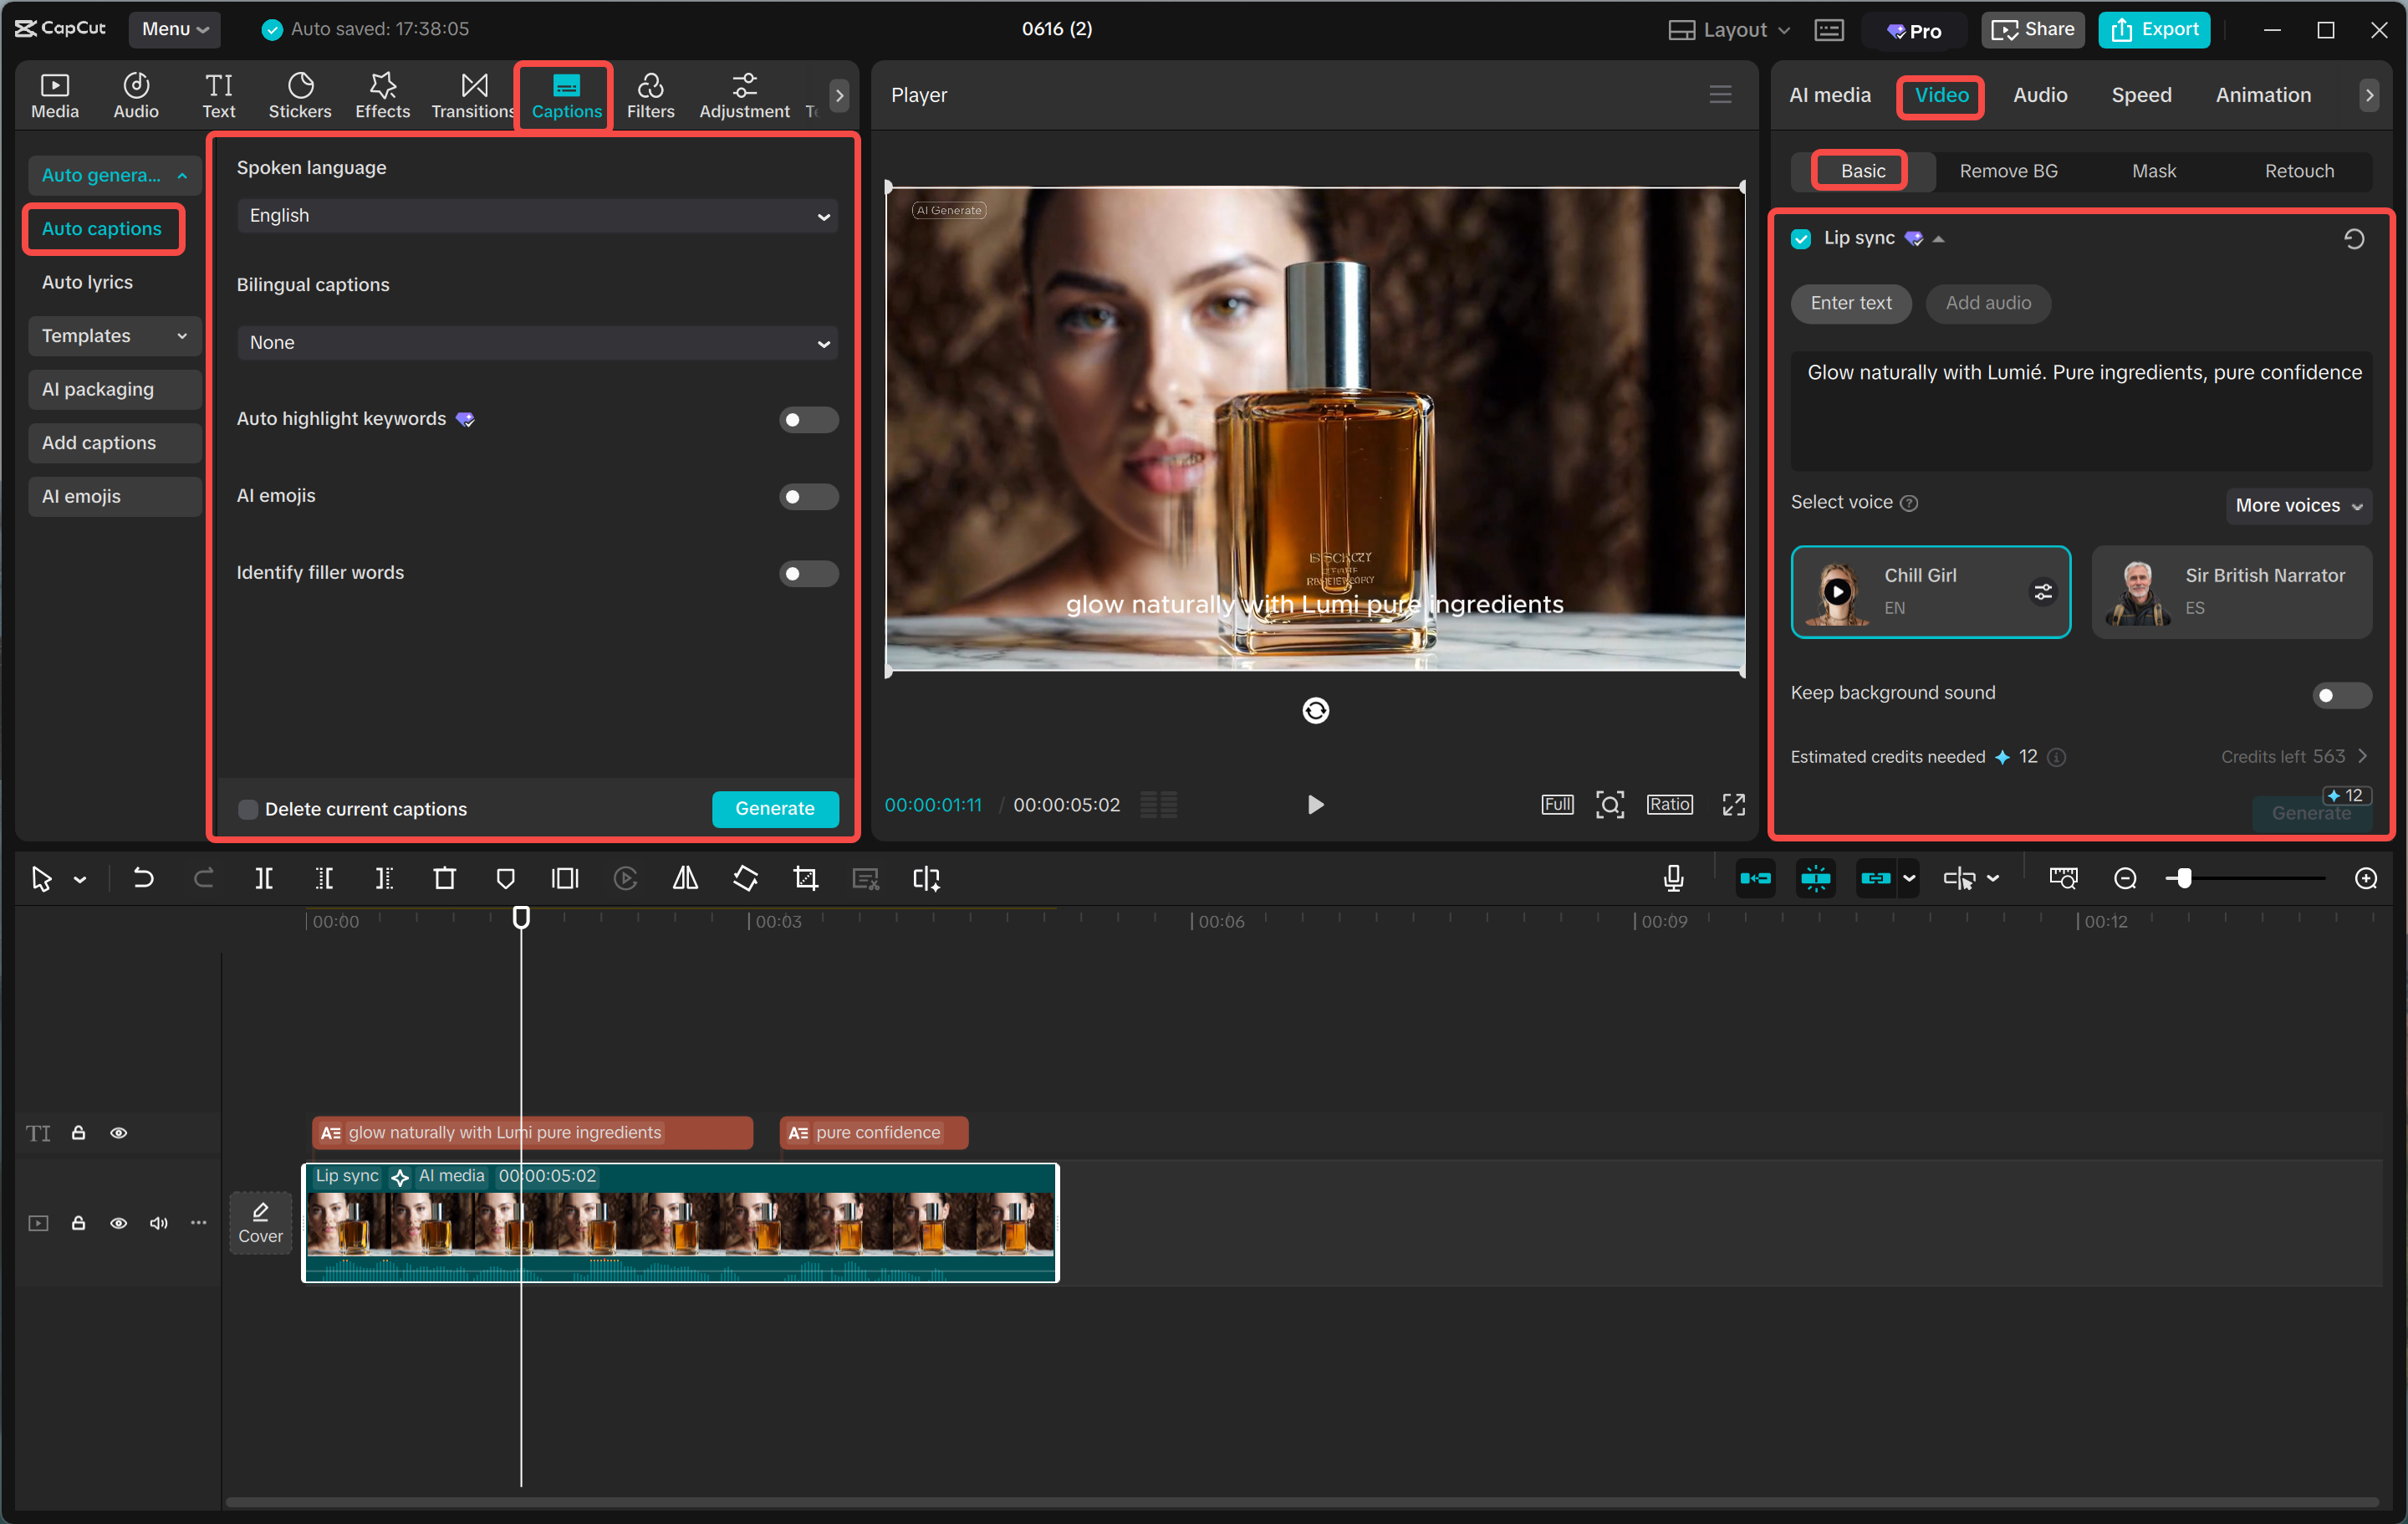
Task: Open the Menu dropdown in the top bar
Action: 174,29
